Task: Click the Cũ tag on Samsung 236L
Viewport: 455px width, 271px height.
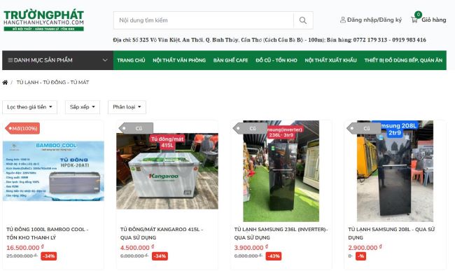Action: (x=250, y=128)
